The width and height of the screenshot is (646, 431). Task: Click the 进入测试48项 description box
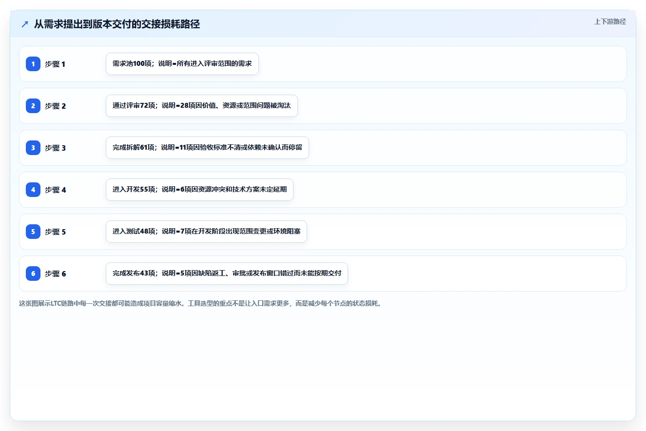click(206, 232)
